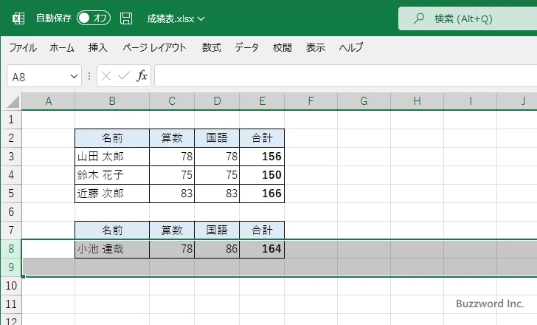The height and width of the screenshot is (325, 537).
Task: Click the cell containing 鈴木 花子
Action: (112, 175)
